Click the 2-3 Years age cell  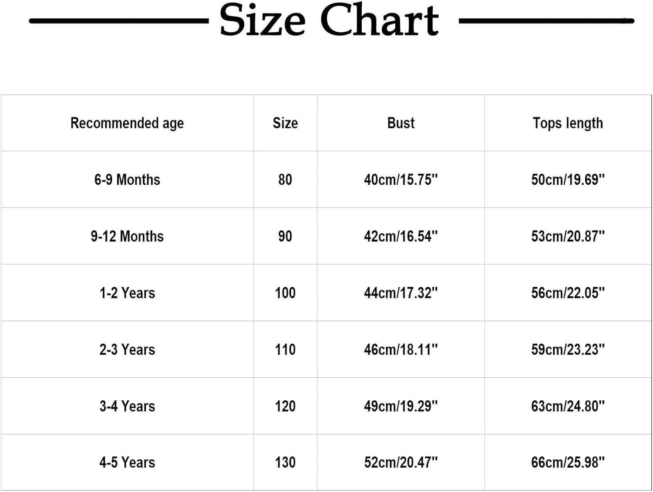coord(127,349)
